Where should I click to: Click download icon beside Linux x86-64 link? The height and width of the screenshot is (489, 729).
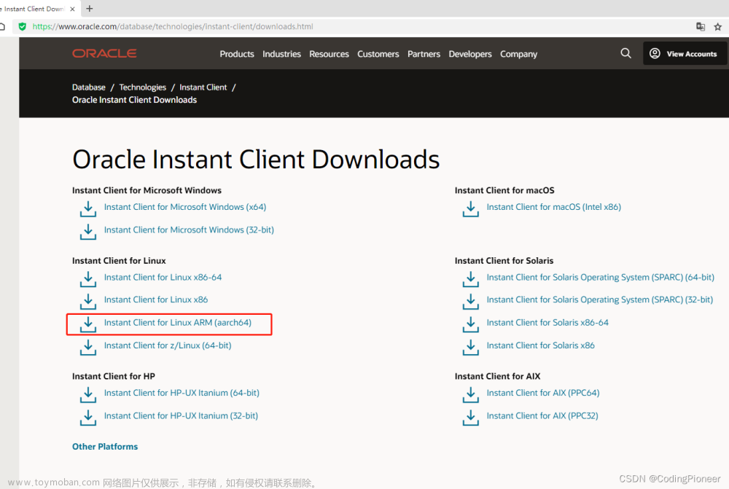click(x=88, y=279)
